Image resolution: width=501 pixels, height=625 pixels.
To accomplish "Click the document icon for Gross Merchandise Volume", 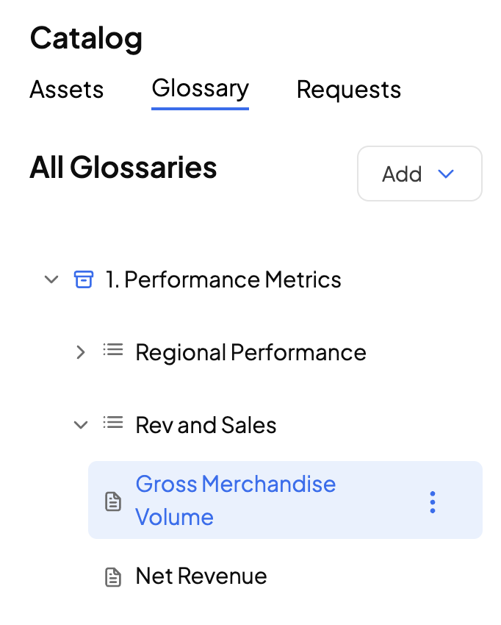I will coord(113,502).
